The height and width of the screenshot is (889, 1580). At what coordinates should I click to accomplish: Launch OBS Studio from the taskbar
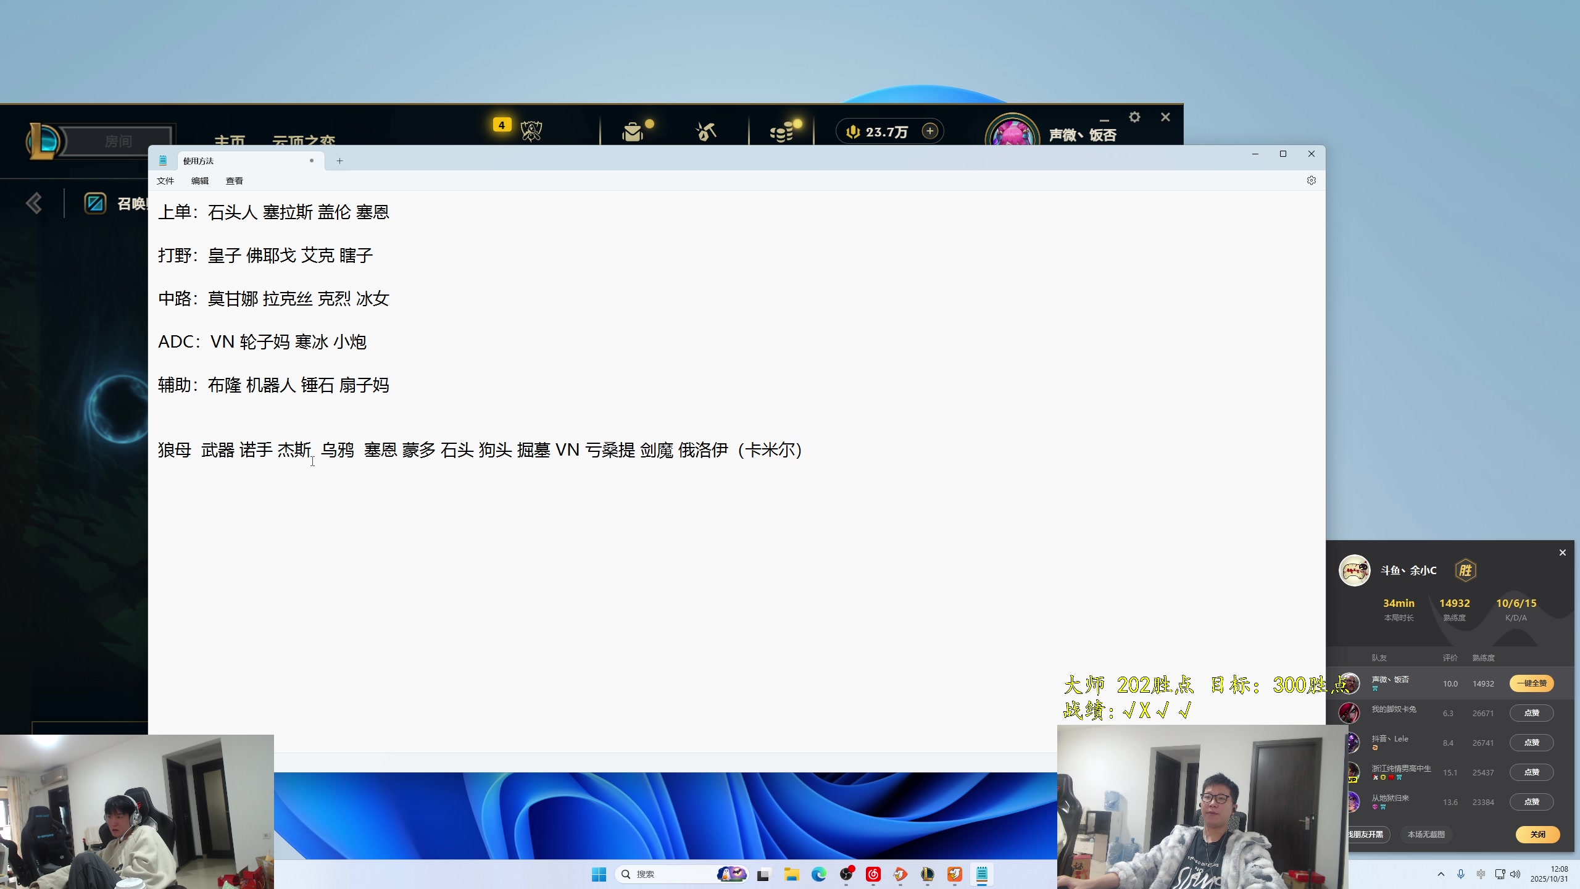(x=846, y=874)
